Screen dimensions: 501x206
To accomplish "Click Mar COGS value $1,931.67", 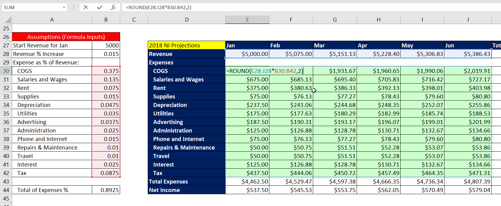I will click(x=335, y=71).
